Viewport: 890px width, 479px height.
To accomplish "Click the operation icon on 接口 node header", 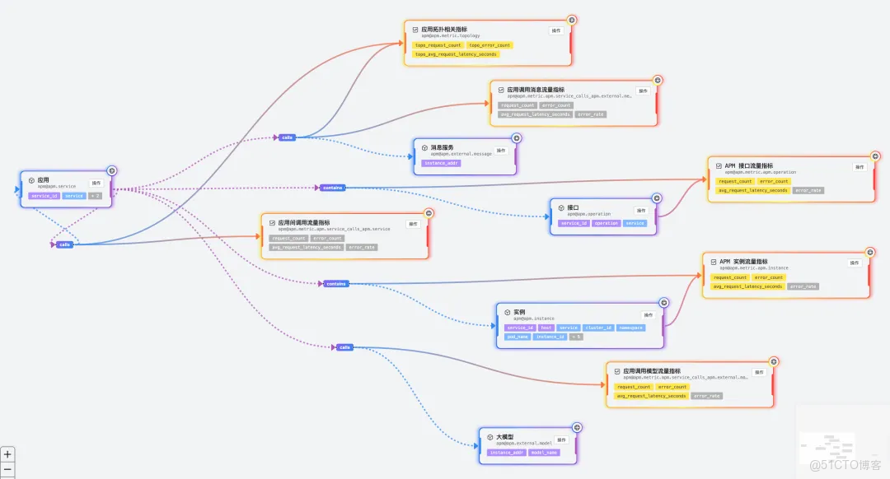I will tap(561, 208).
